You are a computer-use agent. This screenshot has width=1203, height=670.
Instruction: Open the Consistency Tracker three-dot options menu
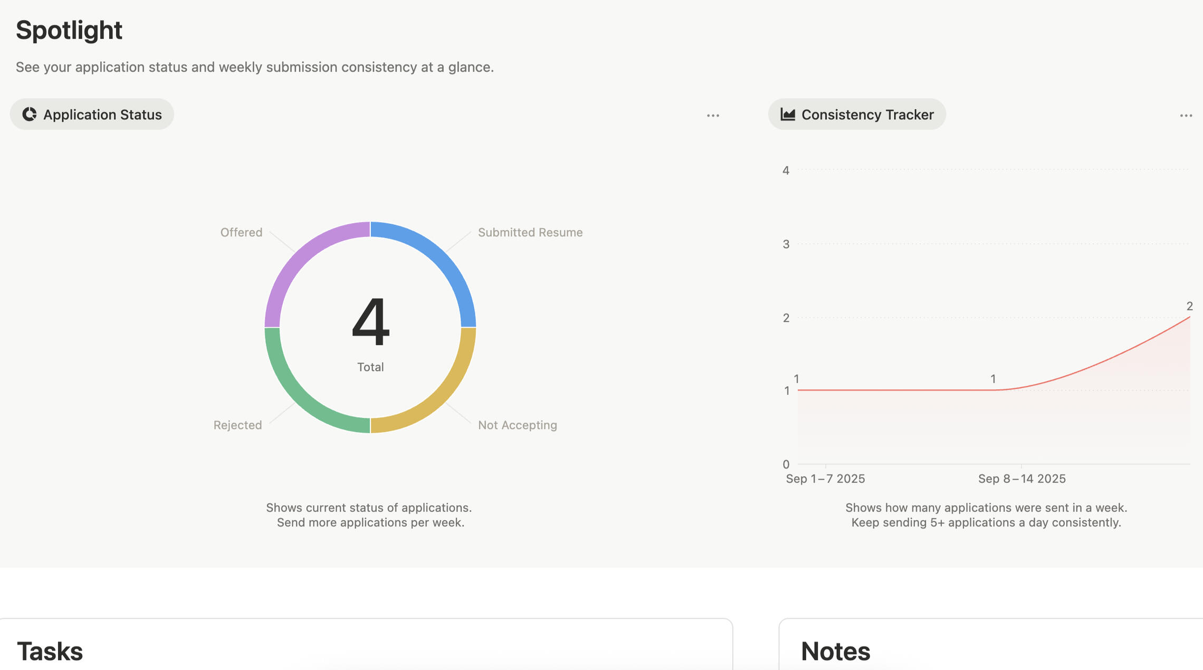pos(1186,116)
